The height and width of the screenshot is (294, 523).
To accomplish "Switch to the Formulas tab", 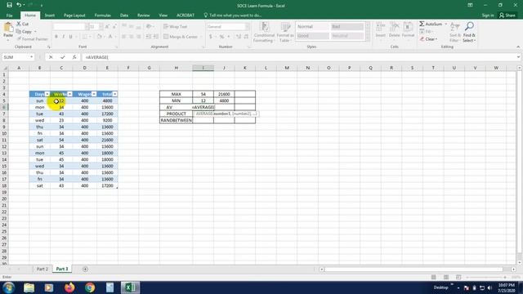I will point(102,16).
